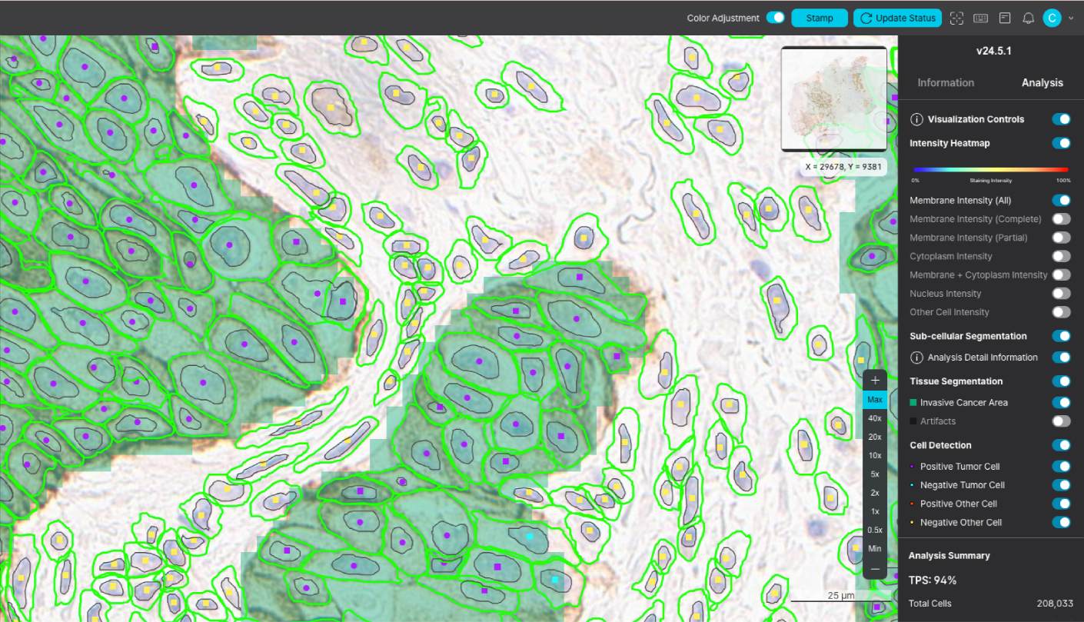
Task: Toggle Color Adjustment off
Action: tap(774, 17)
